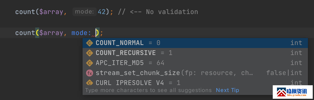Click the watermark logo in corner
The width and height of the screenshot is (314, 100).
pyautogui.click(x=293, y=92)
